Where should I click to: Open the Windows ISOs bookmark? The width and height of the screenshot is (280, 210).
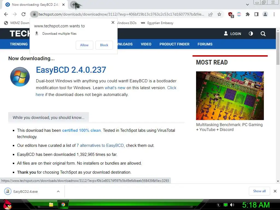127,23
